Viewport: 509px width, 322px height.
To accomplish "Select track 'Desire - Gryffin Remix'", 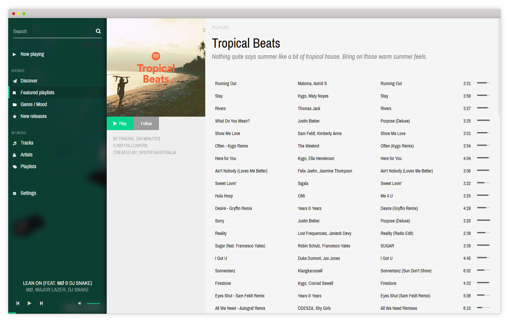I will click(x=233, y=208).
